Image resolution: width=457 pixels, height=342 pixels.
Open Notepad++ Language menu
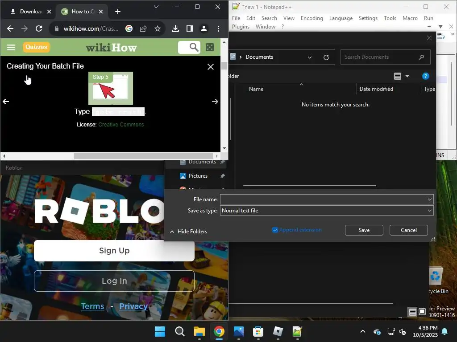coord(341,18)
